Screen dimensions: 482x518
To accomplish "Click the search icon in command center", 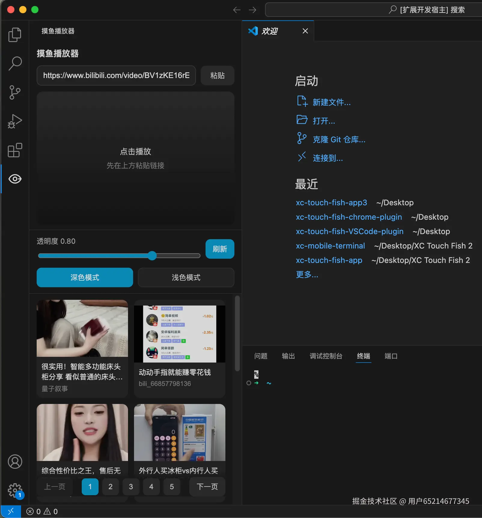I will 392,10.
